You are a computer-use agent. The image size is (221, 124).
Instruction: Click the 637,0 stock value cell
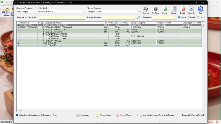[125, 45]
